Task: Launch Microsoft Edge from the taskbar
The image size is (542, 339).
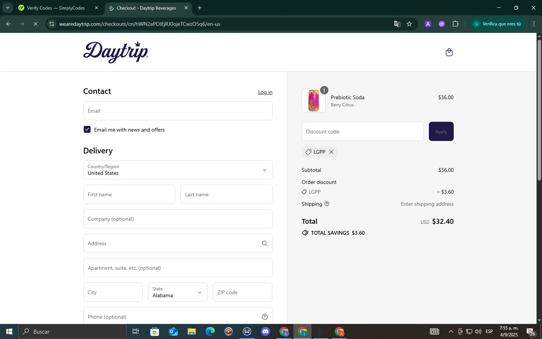Action: 210,331
